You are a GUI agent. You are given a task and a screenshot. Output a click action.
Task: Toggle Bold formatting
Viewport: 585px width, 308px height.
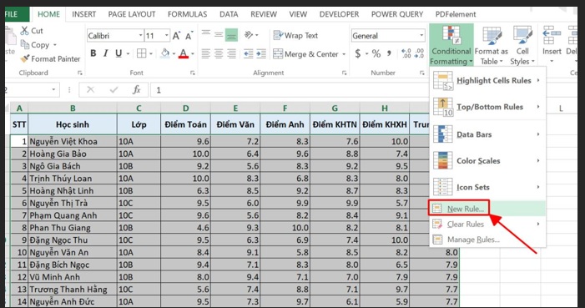(x=93, y=53)
